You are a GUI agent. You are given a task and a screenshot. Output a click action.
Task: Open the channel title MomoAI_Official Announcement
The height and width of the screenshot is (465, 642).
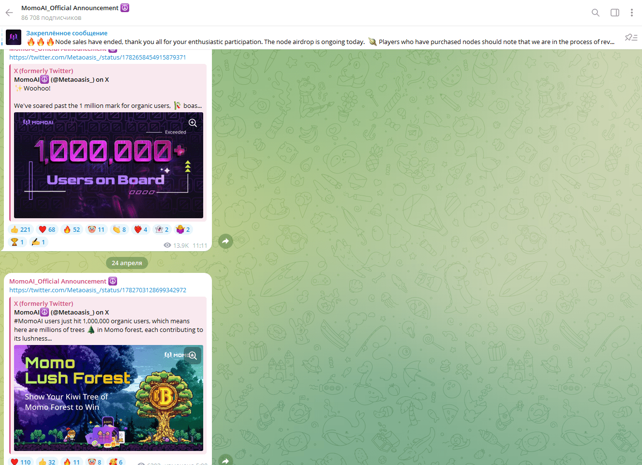click(75, 8)
